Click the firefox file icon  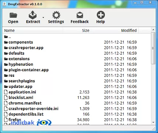[6, 120]
